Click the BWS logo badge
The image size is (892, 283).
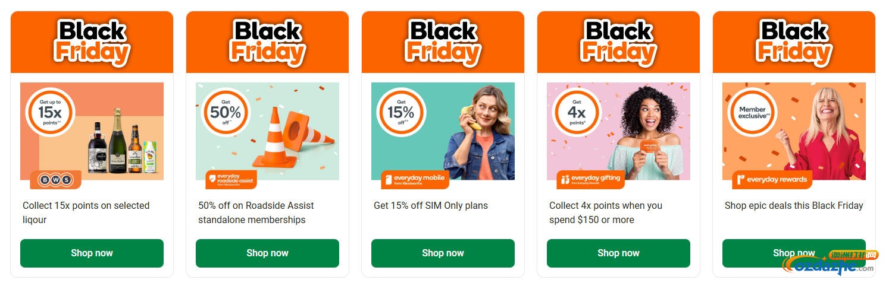click(x=55, y=179)
